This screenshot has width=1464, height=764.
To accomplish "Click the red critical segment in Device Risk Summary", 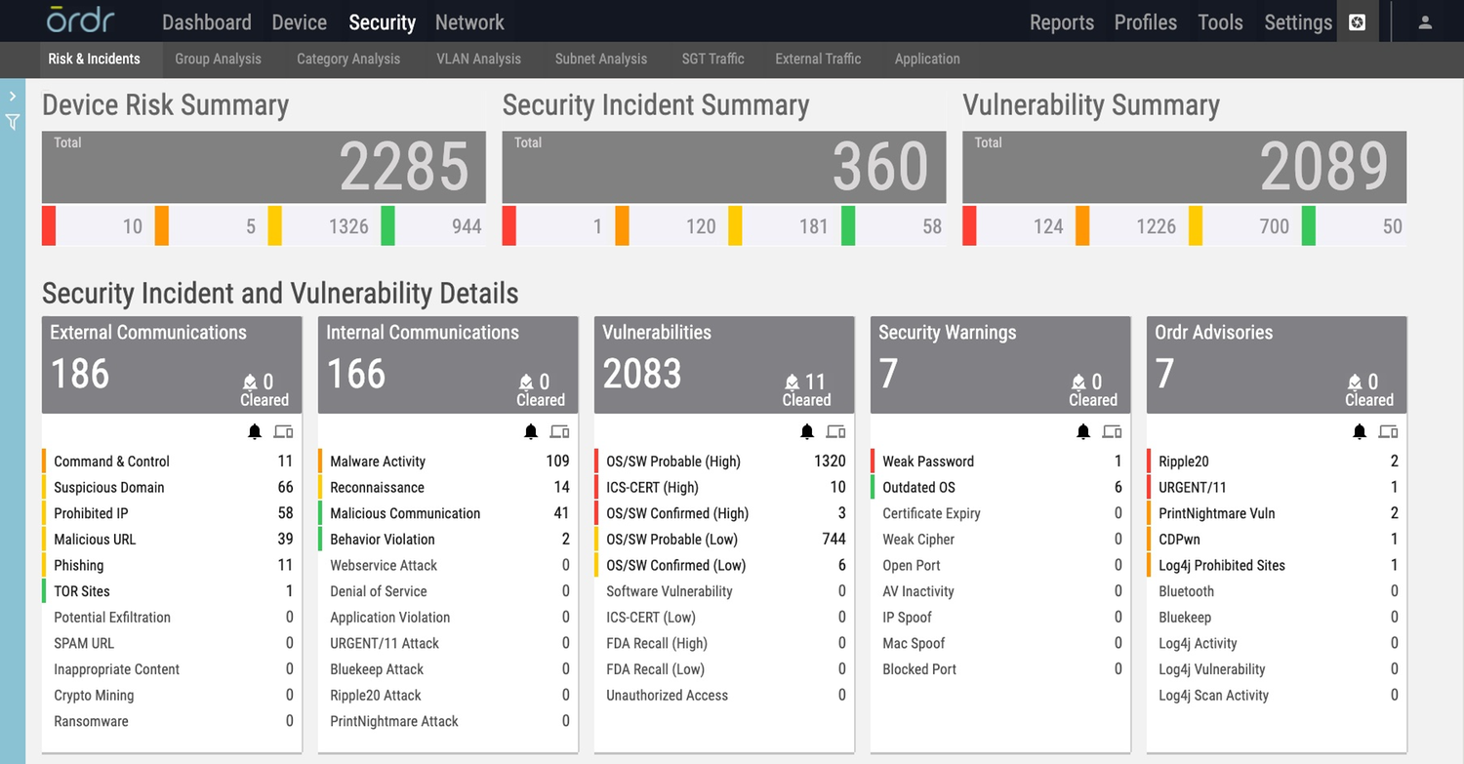I will (x=47, y=225).
